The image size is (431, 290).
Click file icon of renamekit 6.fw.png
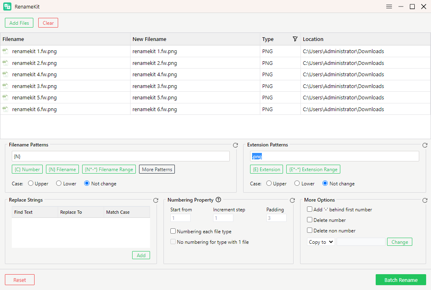(5, 109)
